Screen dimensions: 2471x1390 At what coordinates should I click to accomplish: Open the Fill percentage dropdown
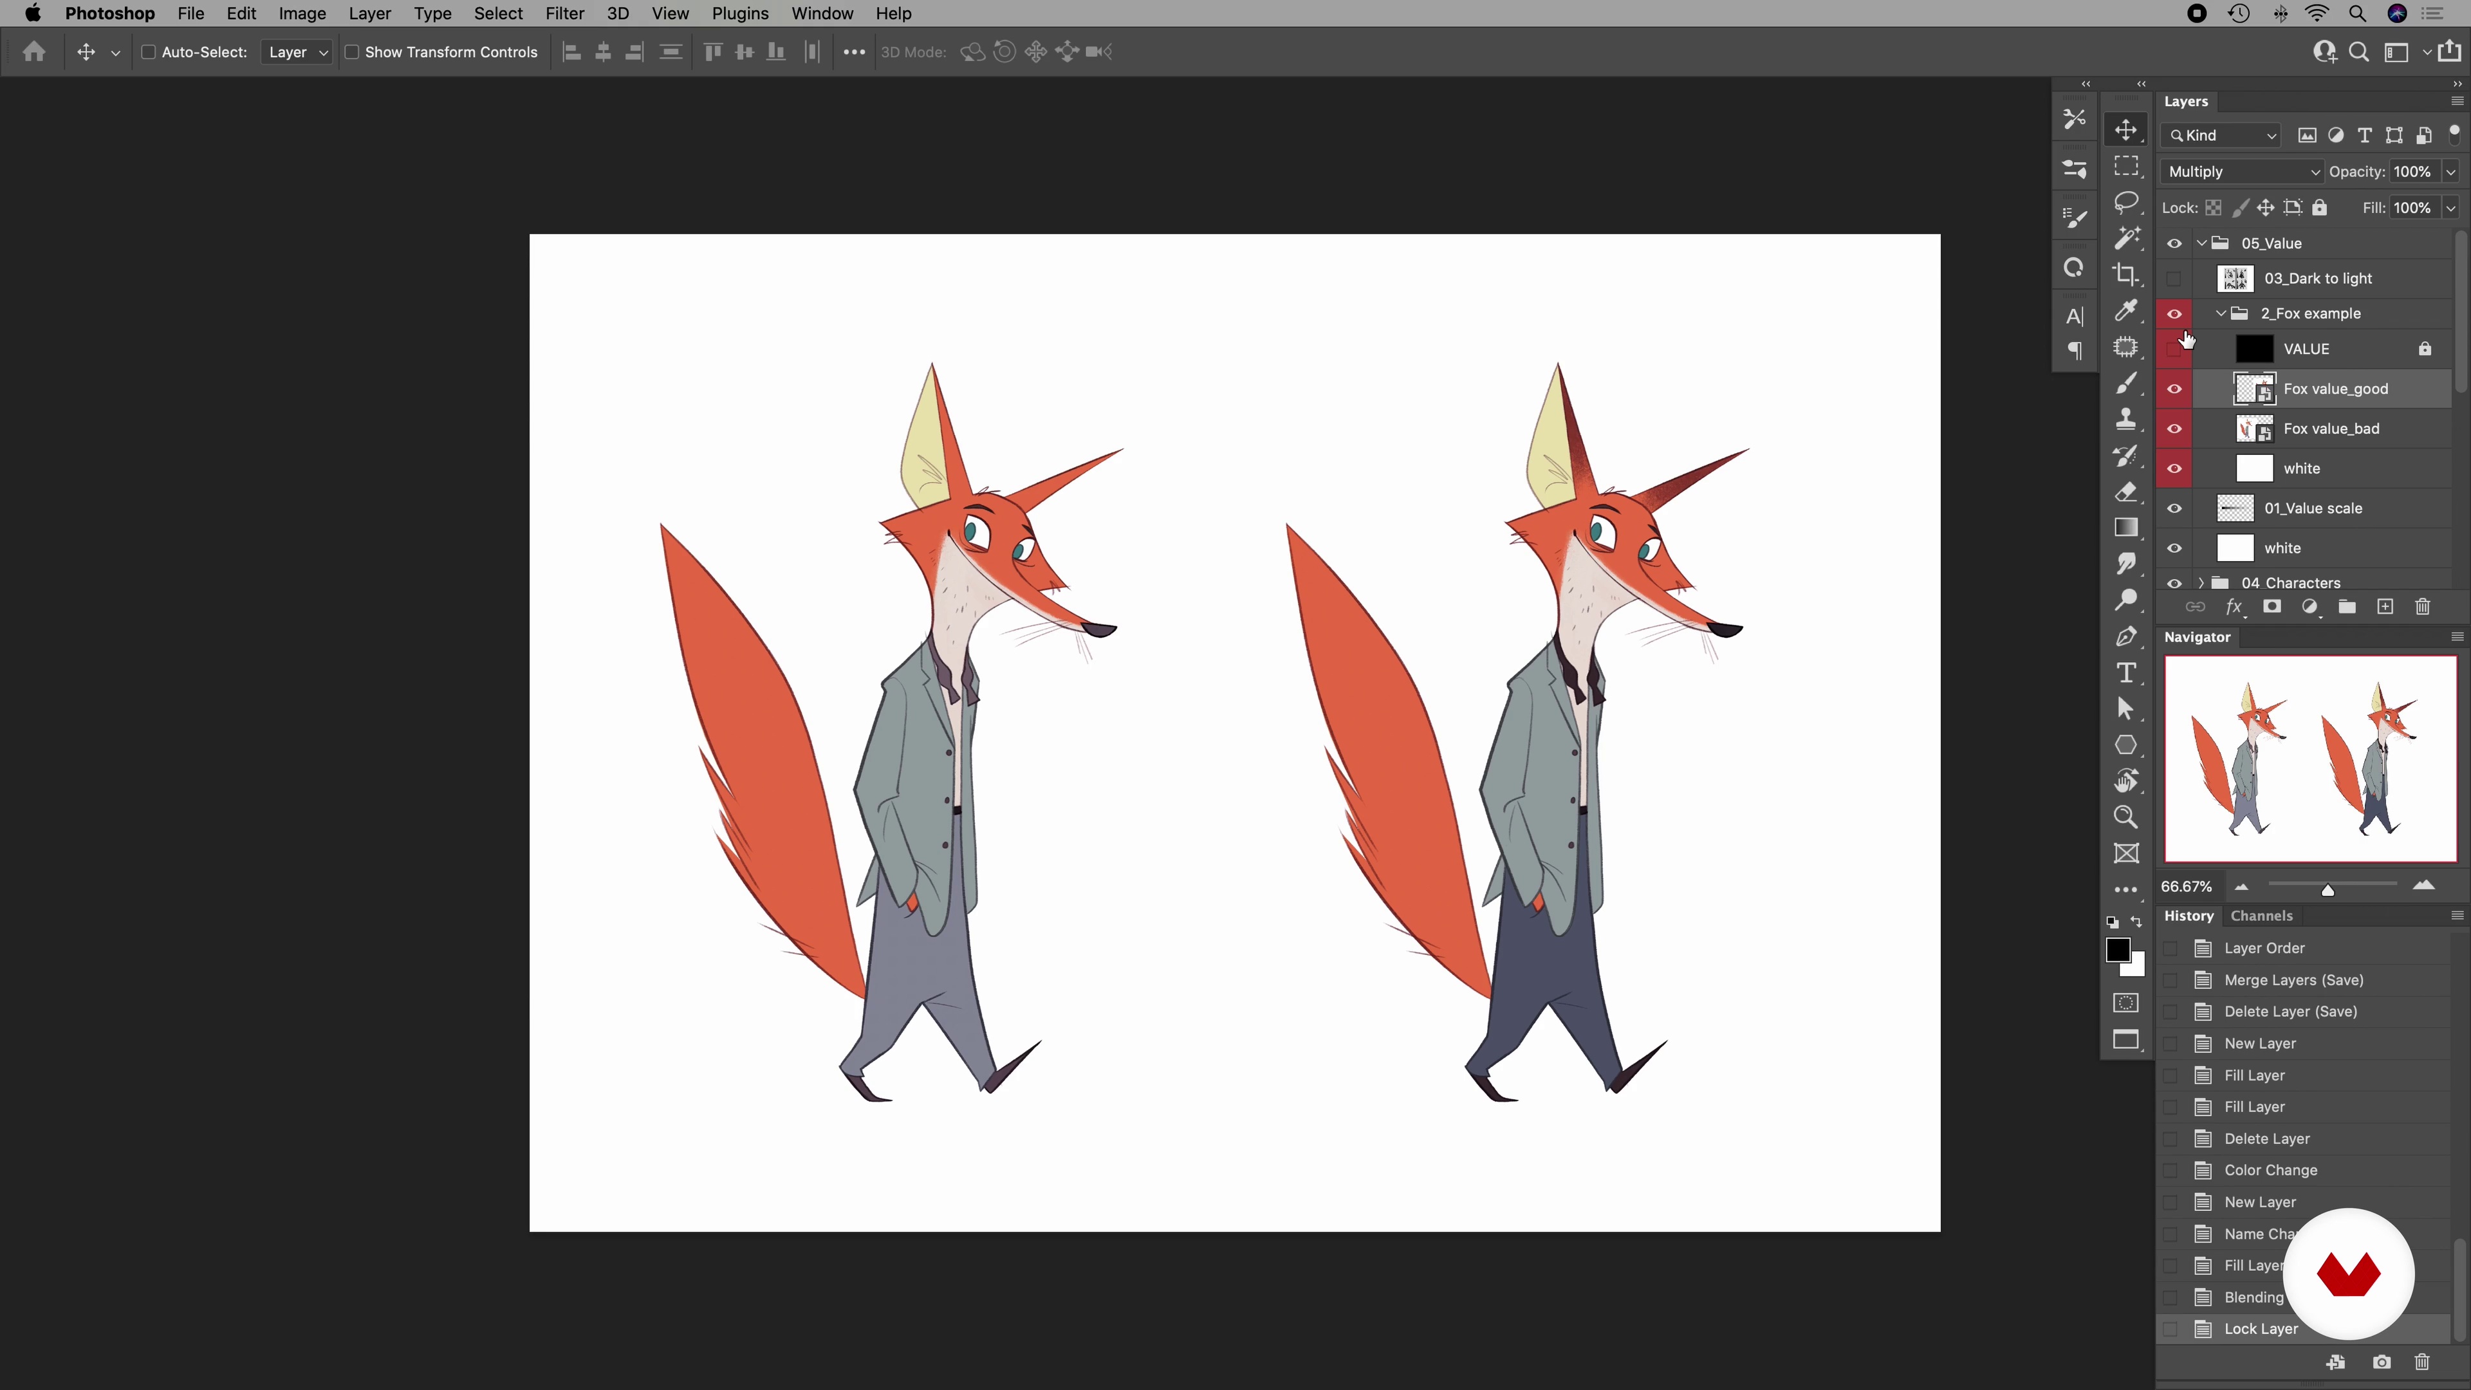pyautogui.click(x=2451, y=208)
